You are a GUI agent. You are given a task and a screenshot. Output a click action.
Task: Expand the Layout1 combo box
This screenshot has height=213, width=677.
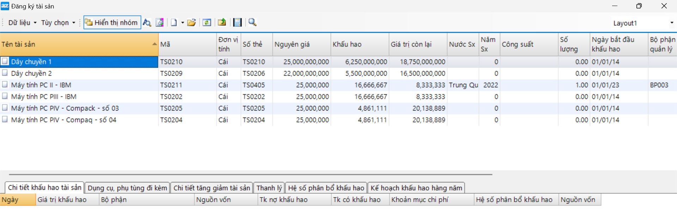point(671,23)
